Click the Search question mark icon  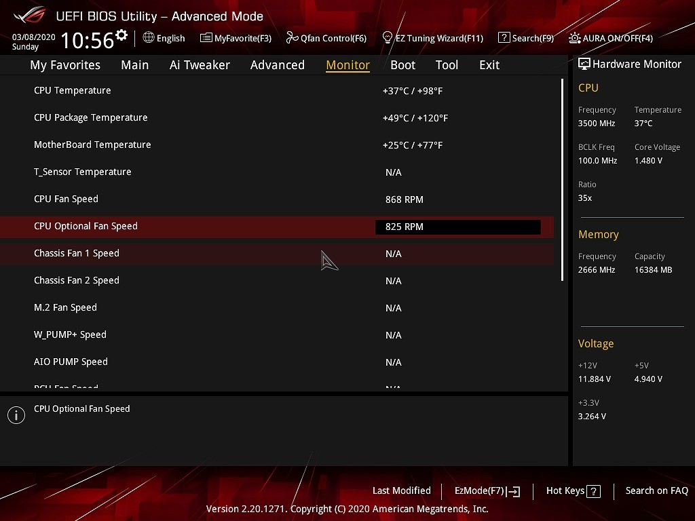(504, 38)
